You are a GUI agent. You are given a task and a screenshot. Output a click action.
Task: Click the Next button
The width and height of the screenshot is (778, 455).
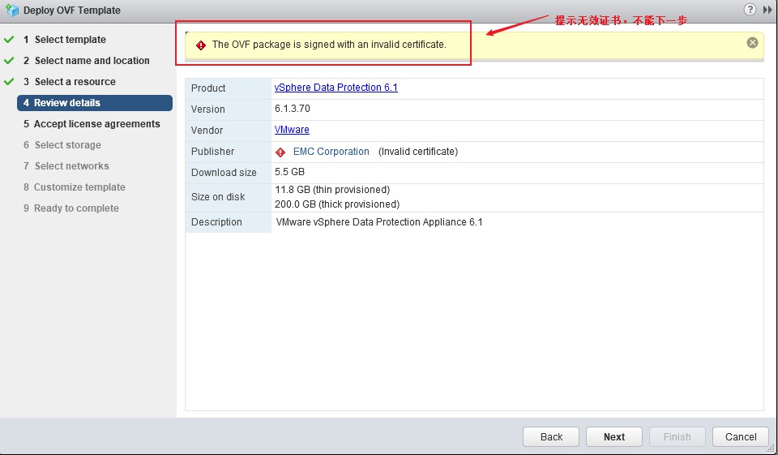tap(613, 436)
